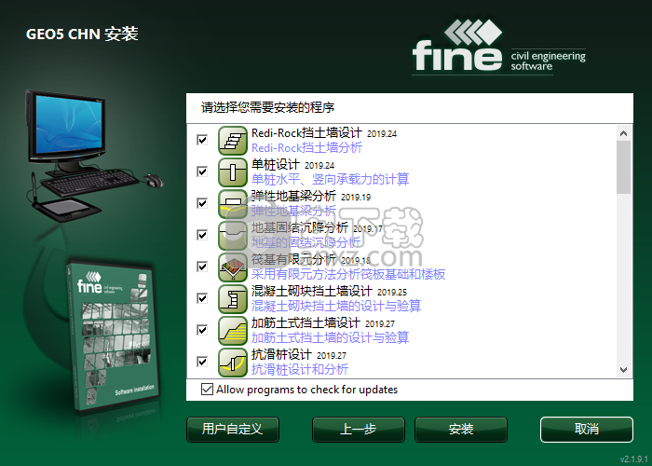Click the 单桩设计 single pile icon
This screenshot has height=466, width=652.
pos(233,172)
